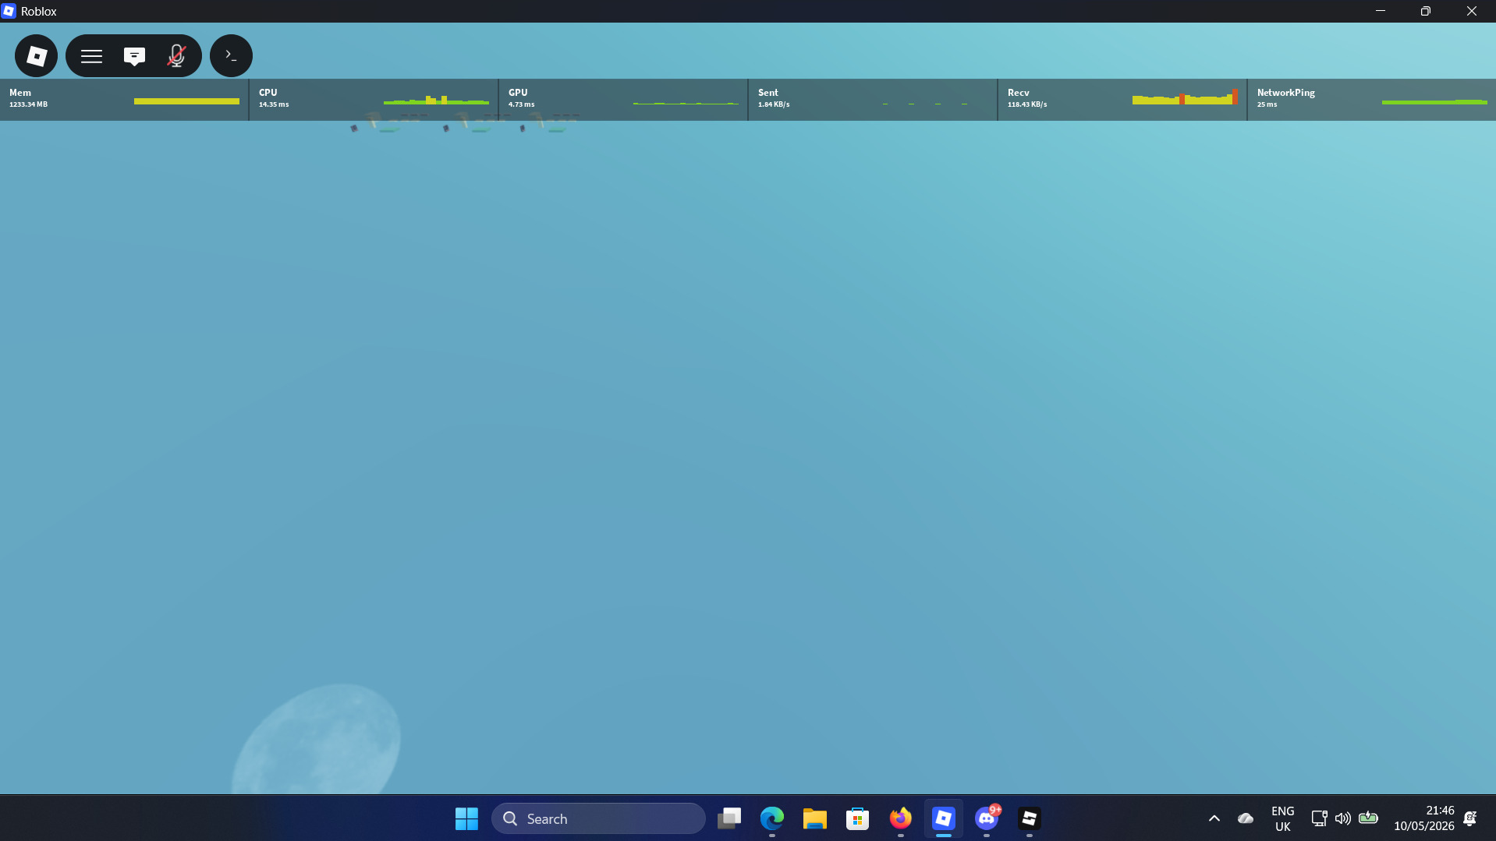1496x841 pixels.
Task: Open Roblox Studio taskbar icon
Action: (x=1030, y=818)
